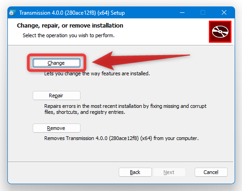Viewport: 242px width, 191px height.
Task: Click the Transmission installer icon in title bar
Action: 12,13
